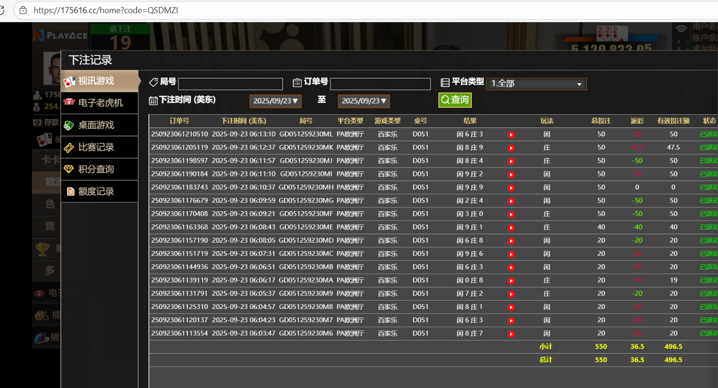Screen dimensions: 718x388
Task: Open the end date picker after 至
Action: click(364, 101)
